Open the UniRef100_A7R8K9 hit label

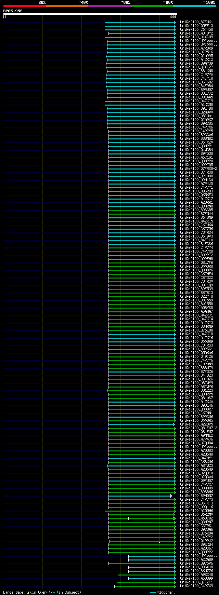(196, 49)
